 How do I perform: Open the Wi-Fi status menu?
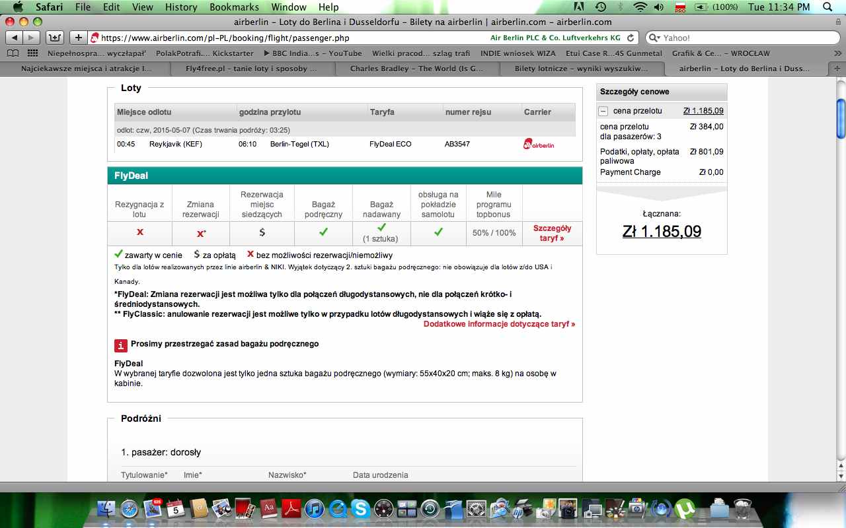click(639, 7)
